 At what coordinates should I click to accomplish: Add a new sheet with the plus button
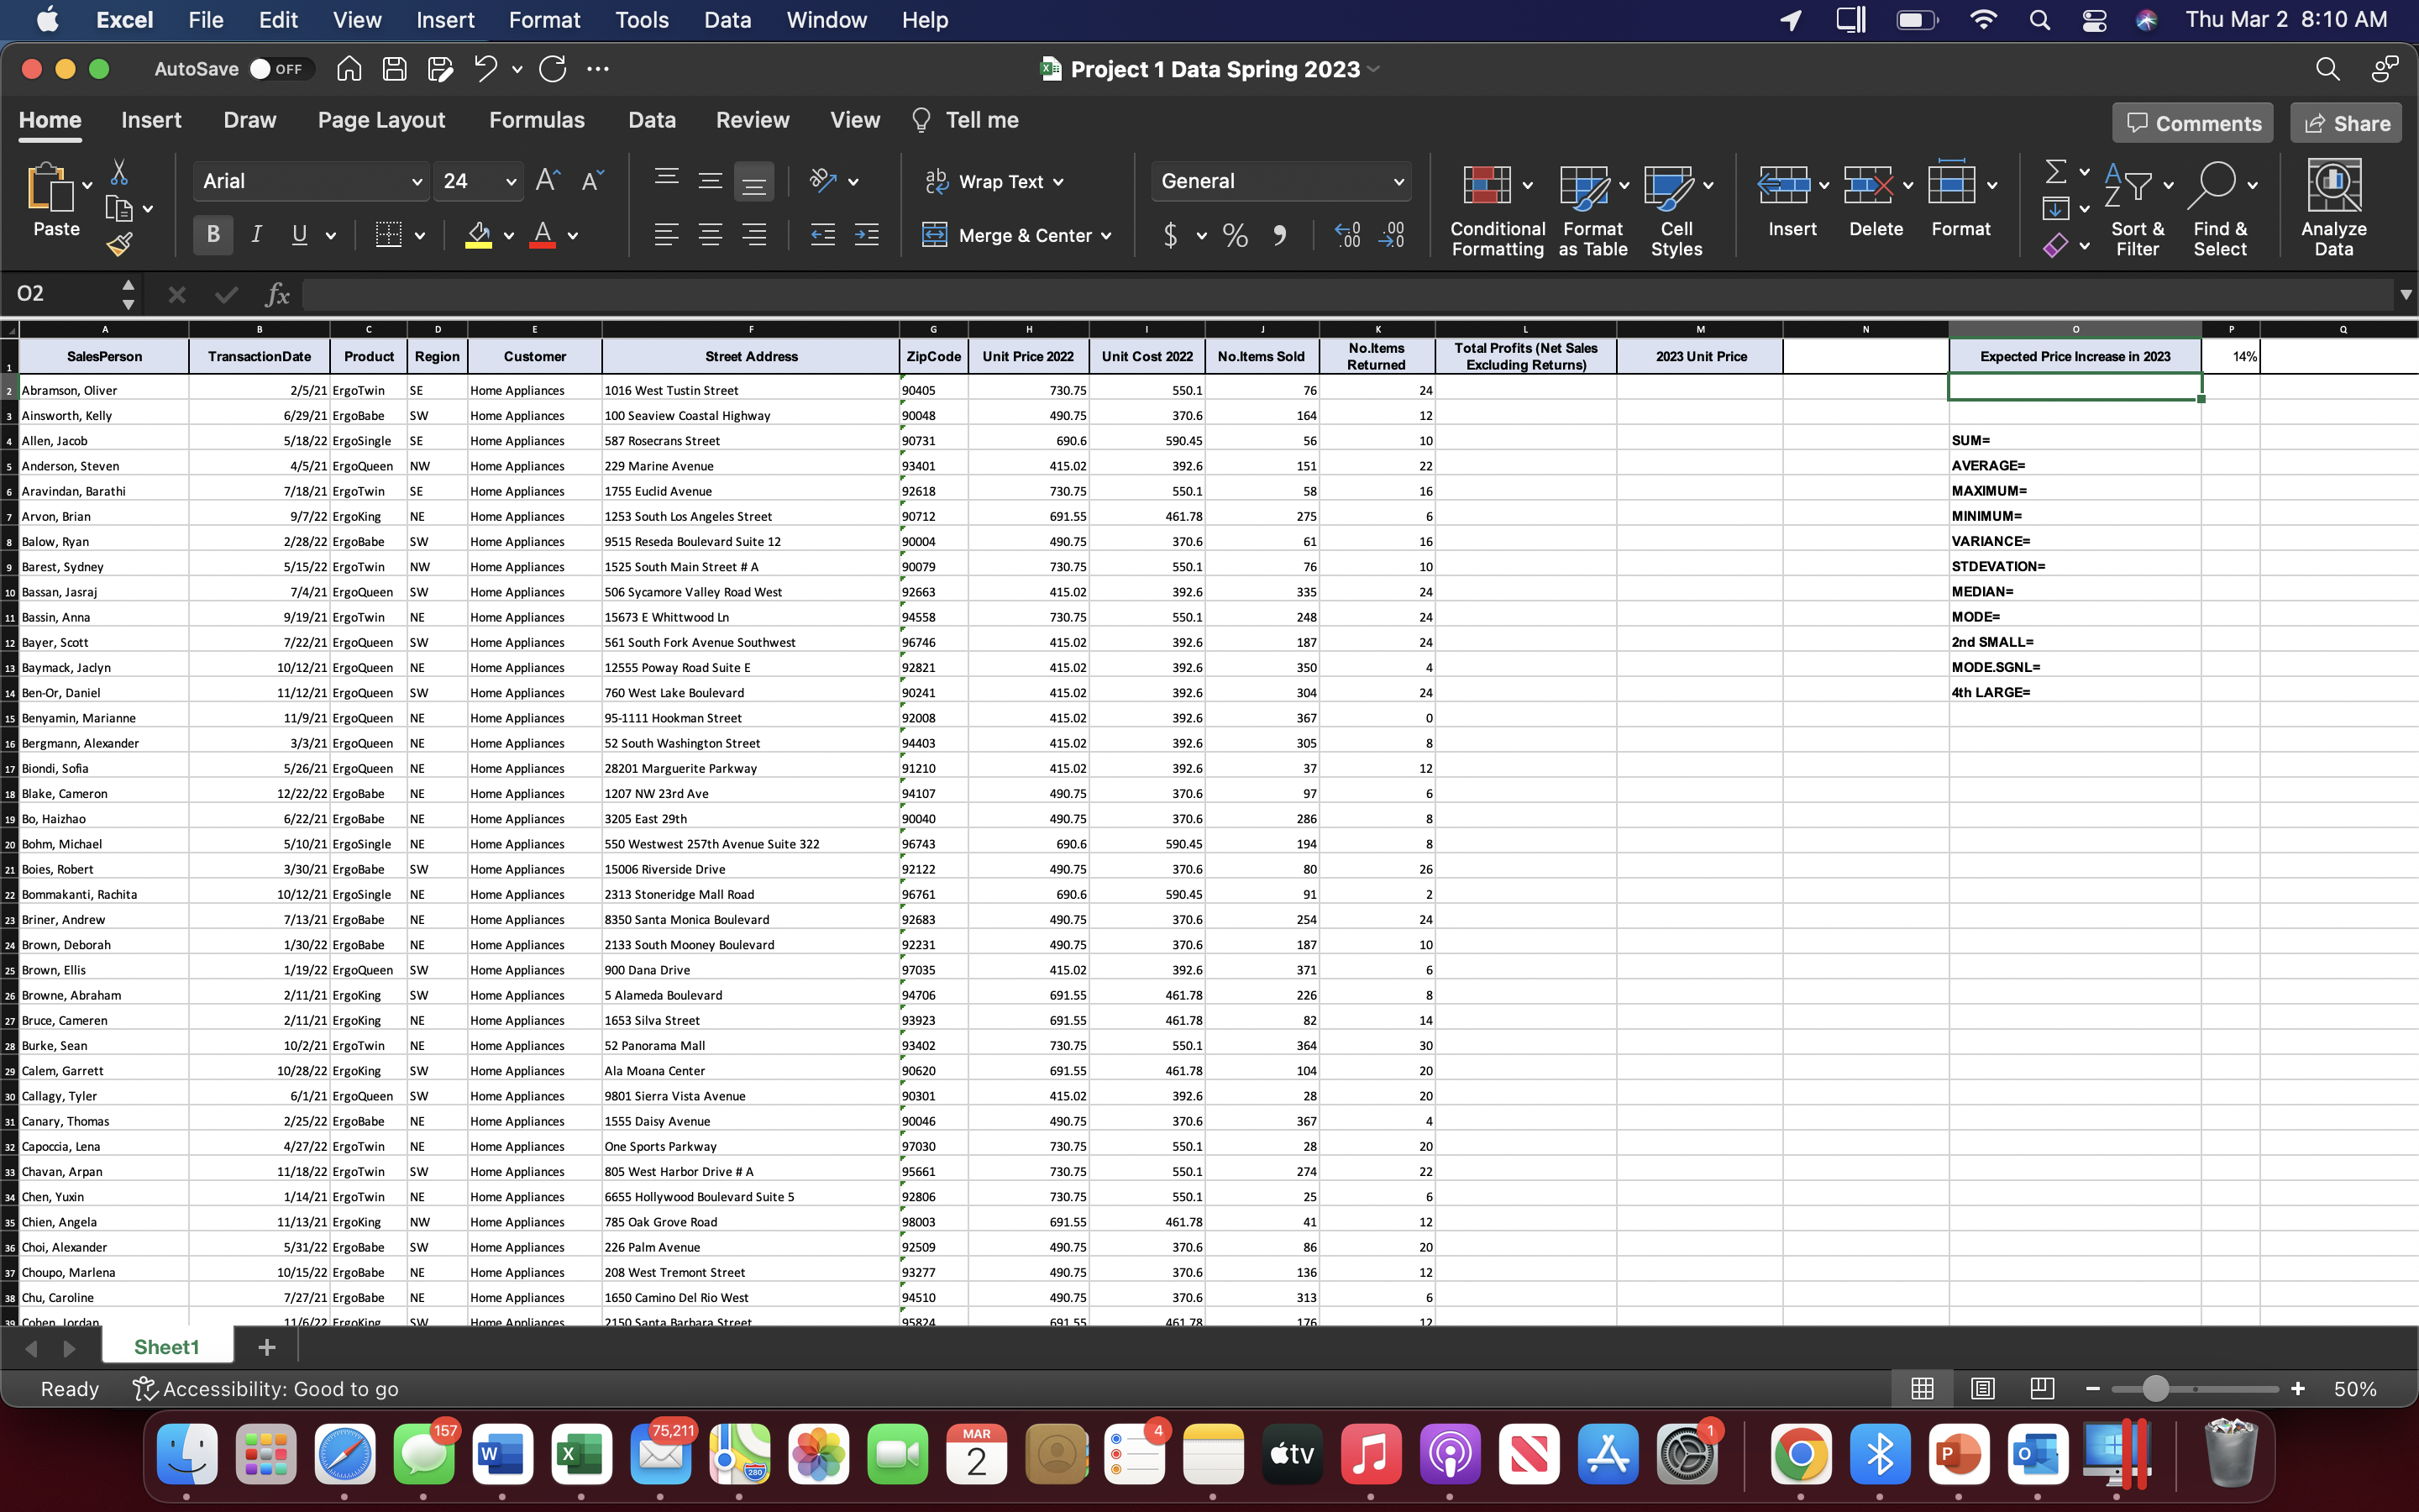[x=266, y=1347]
